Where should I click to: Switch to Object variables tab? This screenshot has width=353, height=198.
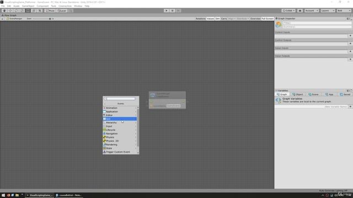tap(298, 95)
